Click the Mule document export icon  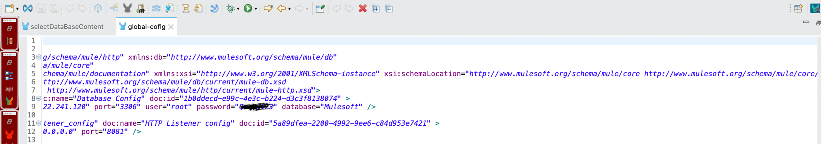pos(169,8)
